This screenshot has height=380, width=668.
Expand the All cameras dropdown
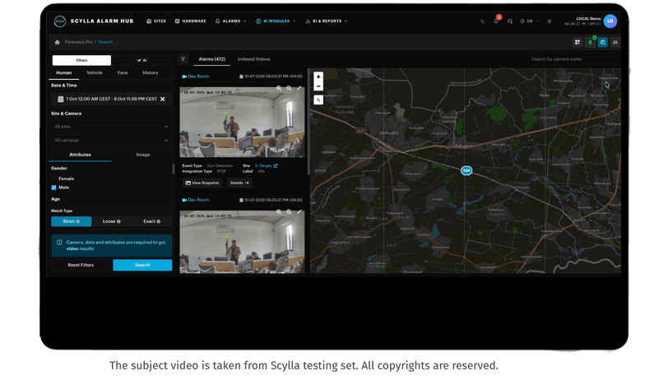pyautogui.click(x=112, y=140)
